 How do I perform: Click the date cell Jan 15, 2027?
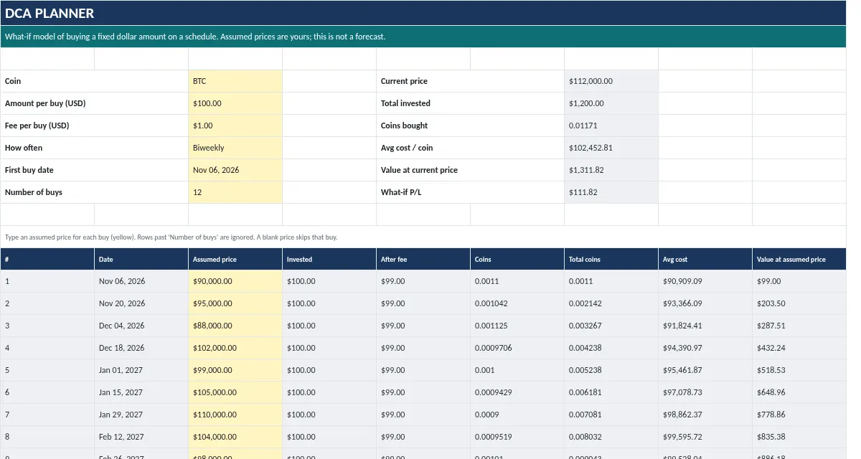(x=141, y=392)
